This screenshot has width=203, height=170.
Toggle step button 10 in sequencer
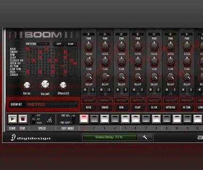pos(177,119)
